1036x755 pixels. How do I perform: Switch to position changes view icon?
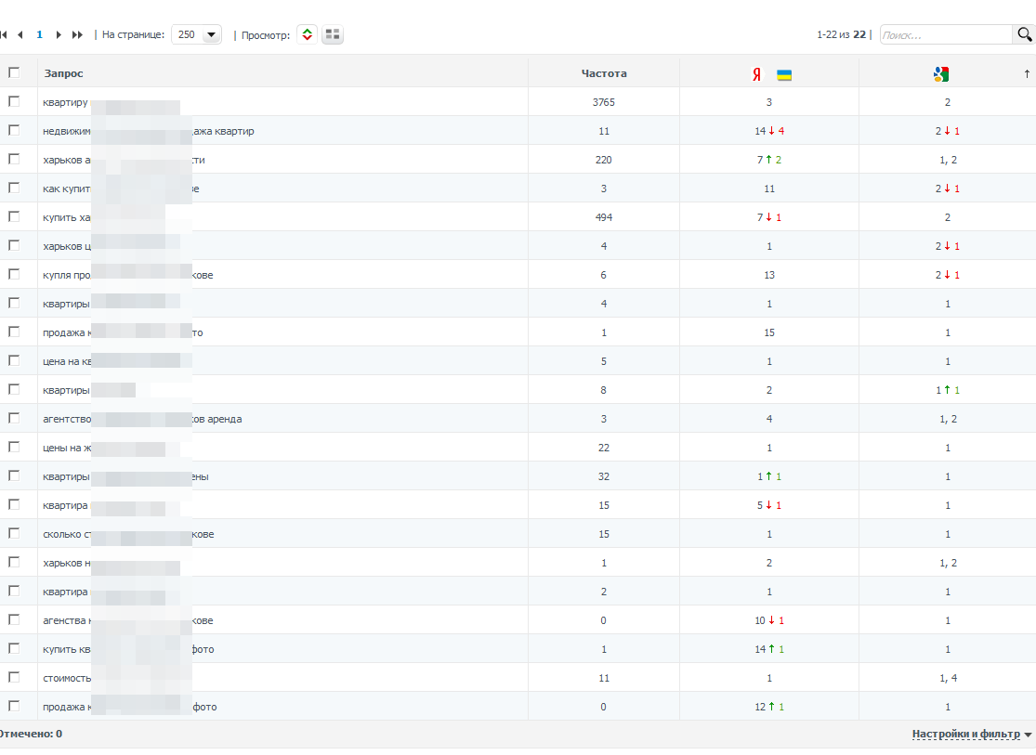click(308, 34)
